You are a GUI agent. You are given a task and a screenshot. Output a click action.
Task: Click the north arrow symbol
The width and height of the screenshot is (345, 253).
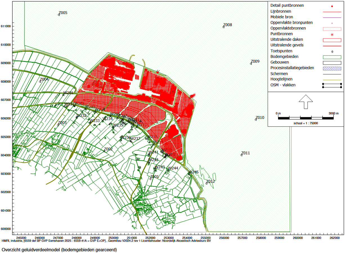pos(306,101)
